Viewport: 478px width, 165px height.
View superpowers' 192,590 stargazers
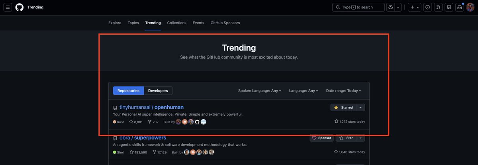[138, 152]
